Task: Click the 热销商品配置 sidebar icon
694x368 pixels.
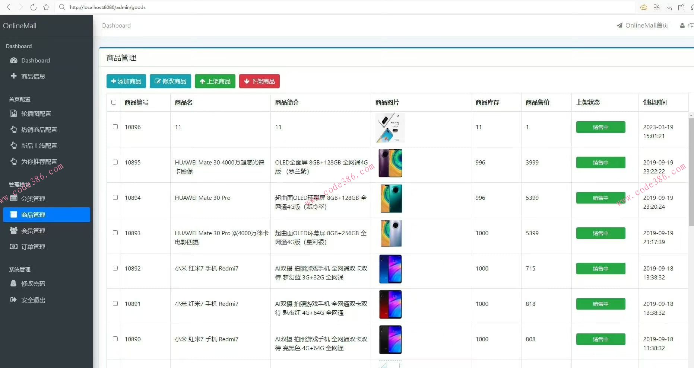Action: click(x=13, y=129)
